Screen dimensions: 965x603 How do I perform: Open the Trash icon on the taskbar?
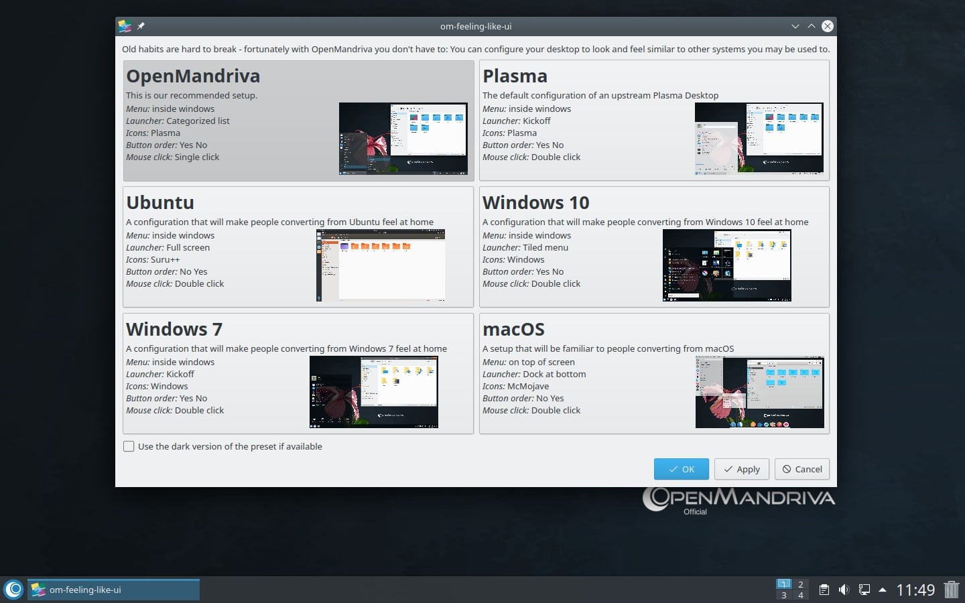coord(952,590)
